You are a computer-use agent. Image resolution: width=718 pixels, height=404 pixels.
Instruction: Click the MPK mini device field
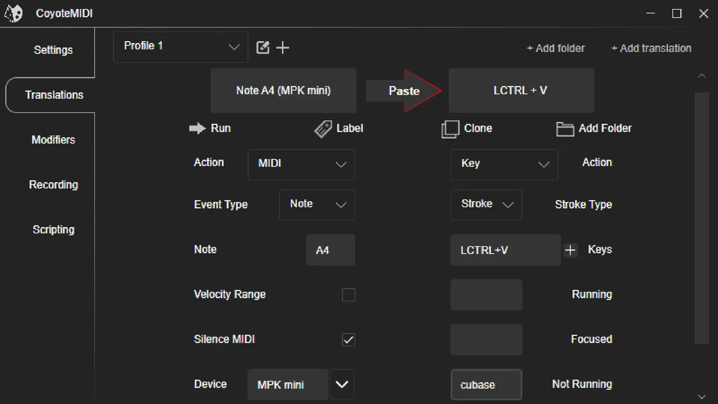tap(288, 384)
